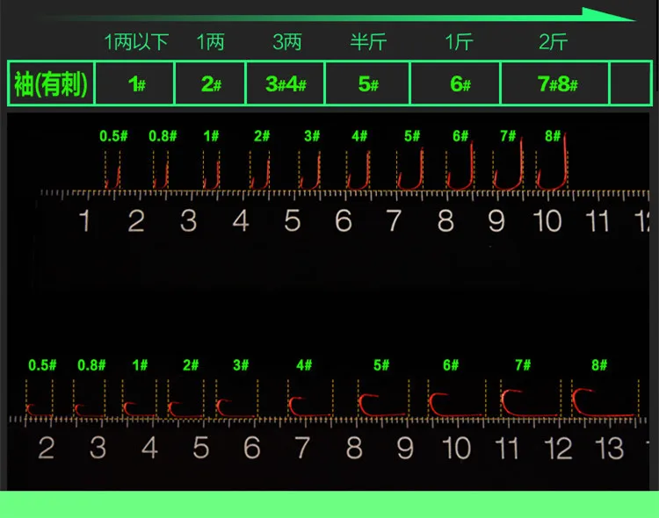Click the empty last cell of the table
This screenshot has width=659, height=518.
[630, 84]
